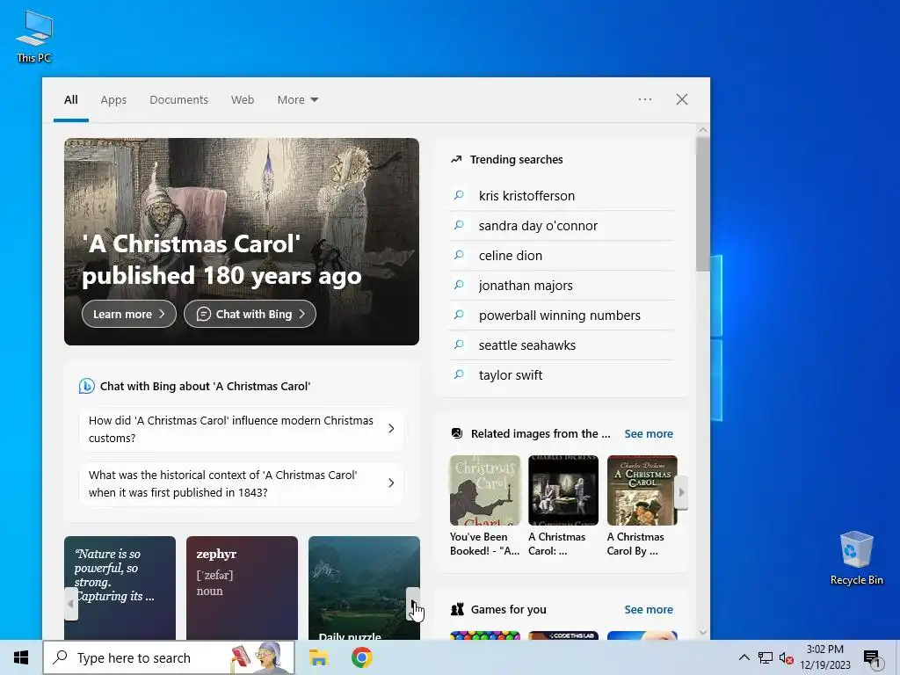Click search icon beside powerball winning numbers
This screenshot has height=675, width=900.
tap(459, 315)
